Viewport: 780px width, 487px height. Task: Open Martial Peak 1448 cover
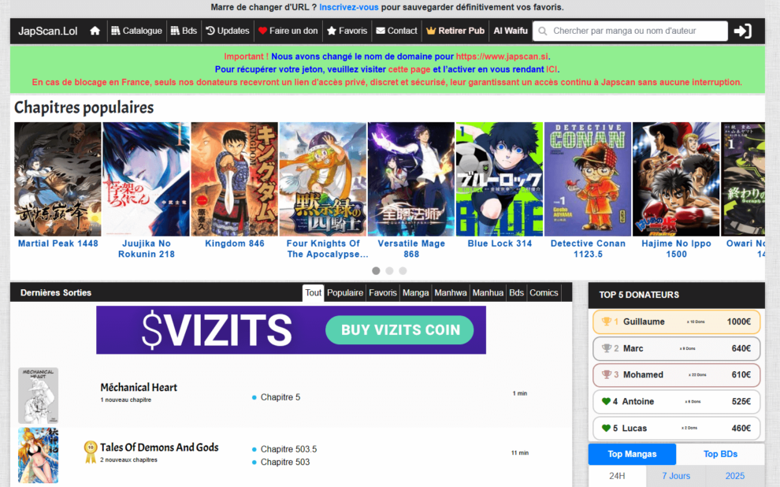58,179
